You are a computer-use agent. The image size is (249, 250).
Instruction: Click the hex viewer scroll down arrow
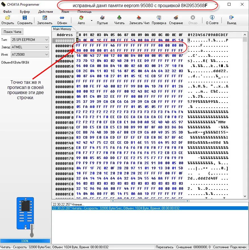[245, 196]
